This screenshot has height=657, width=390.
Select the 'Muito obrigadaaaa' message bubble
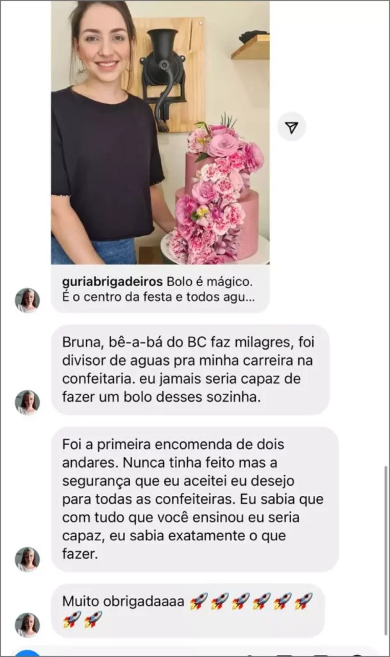188,611
